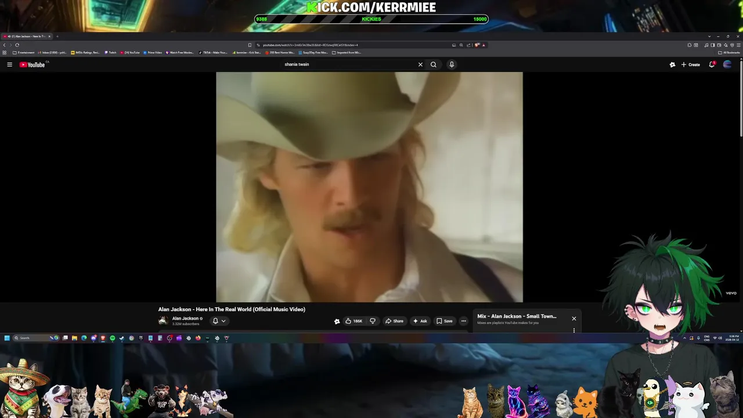Click the sparkle icon left of like
743x418 pixels.
tap(337, 321)
